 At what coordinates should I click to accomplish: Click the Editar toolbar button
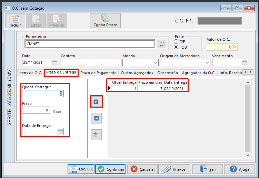[36, 21]
